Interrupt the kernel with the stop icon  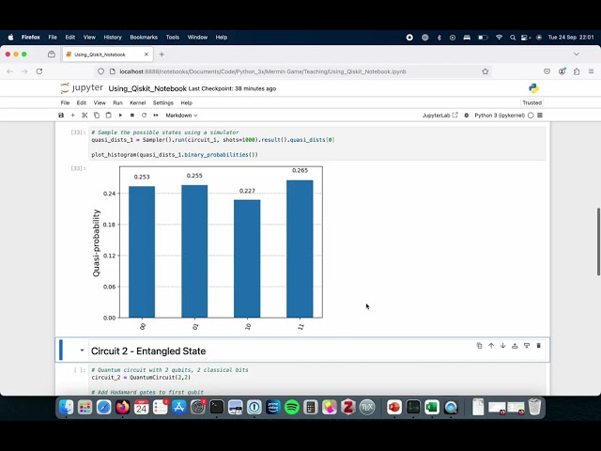(x=132, y=115)
